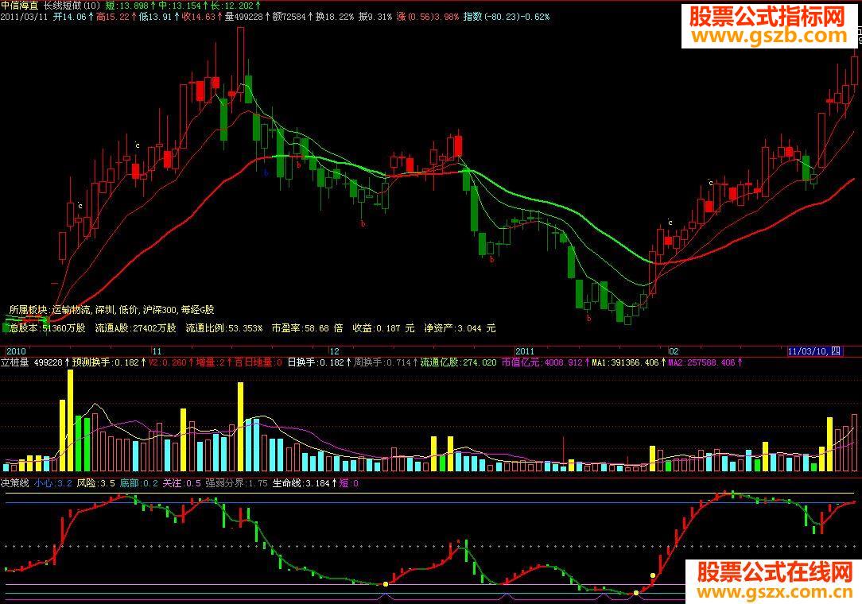This screenshot has width=862, height=604.
Task: Click the 关注:0.5 threshold label
Action: point(182,484)
